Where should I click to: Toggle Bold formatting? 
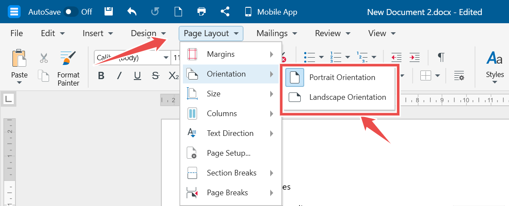coord(101,76)
